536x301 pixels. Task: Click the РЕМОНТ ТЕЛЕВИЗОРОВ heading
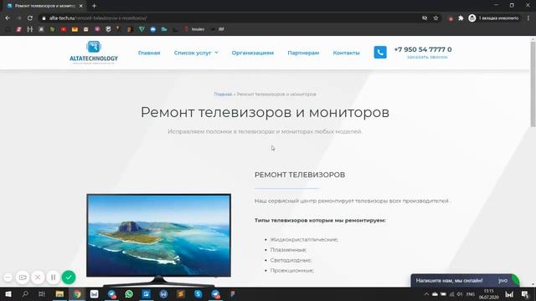300,175
